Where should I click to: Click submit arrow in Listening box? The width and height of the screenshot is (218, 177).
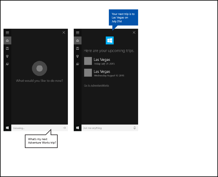point(64,128)
